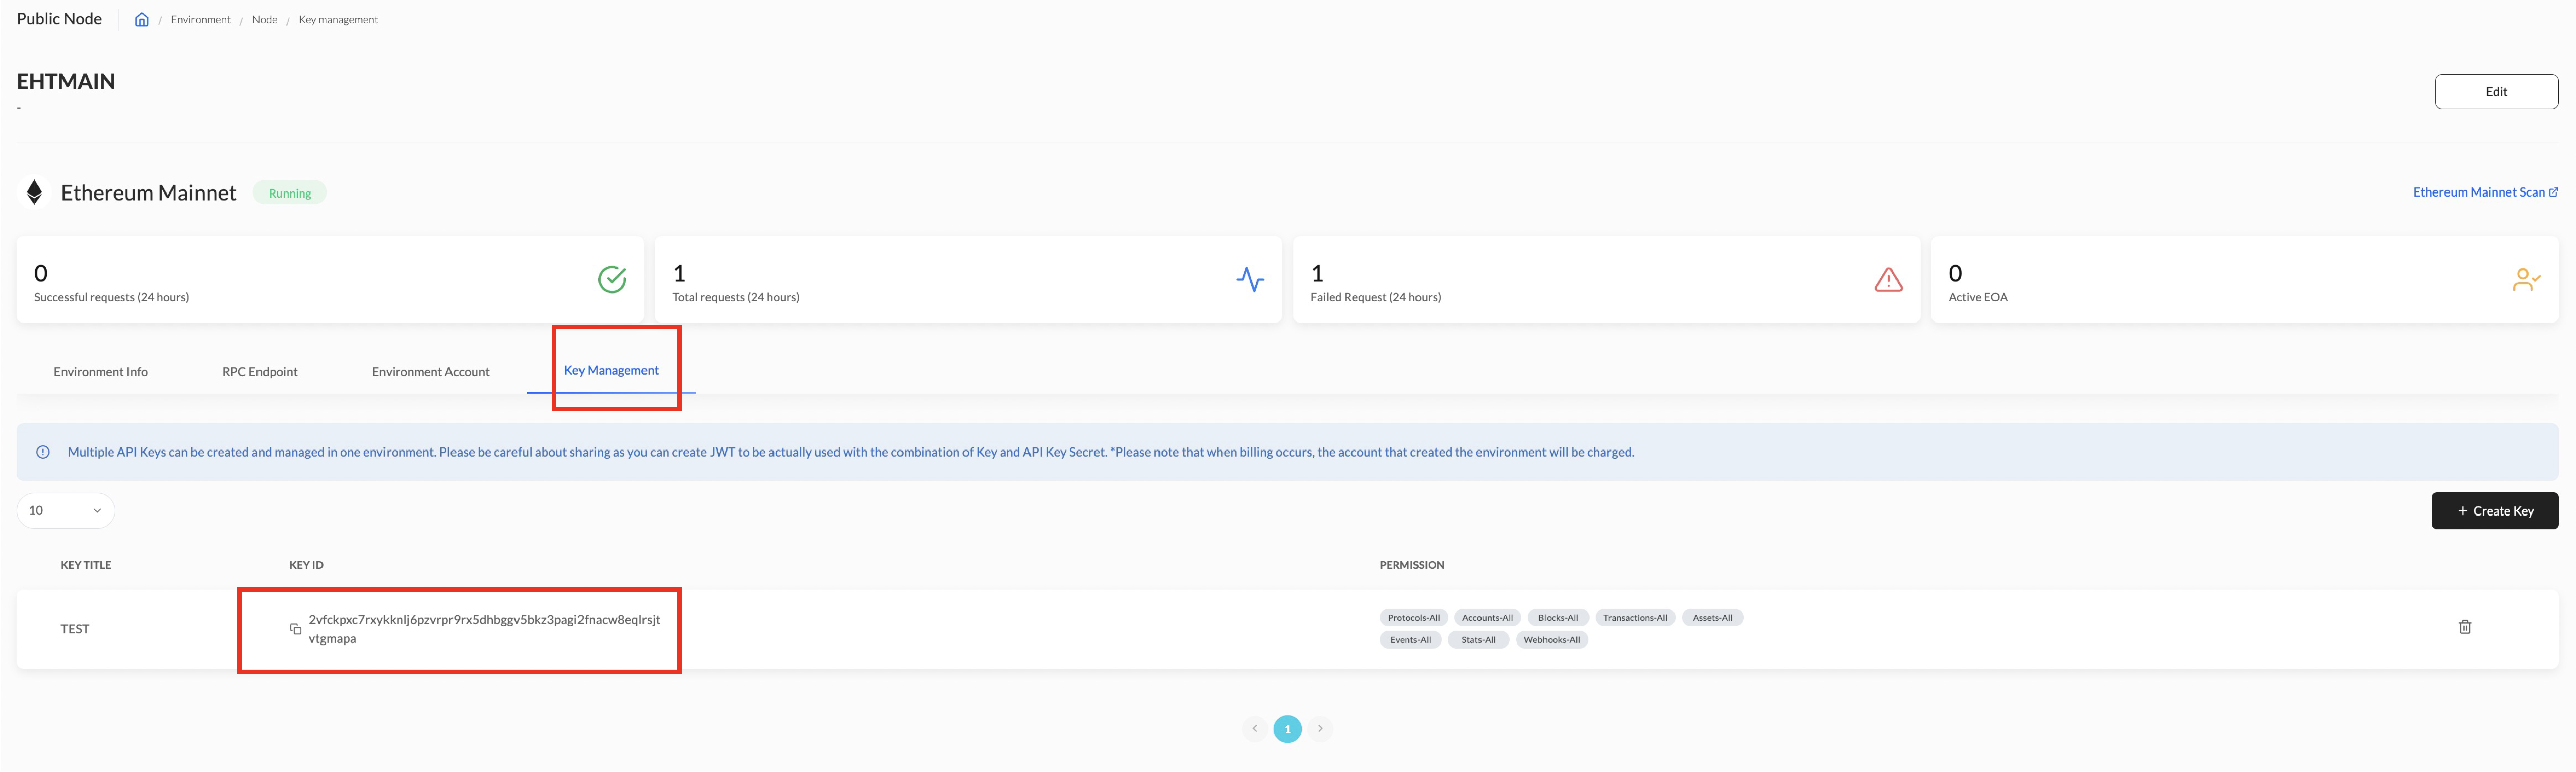
Task: Click the total requests activity pulse icon
Action: pyautogui.click(x=1249, y=279)
